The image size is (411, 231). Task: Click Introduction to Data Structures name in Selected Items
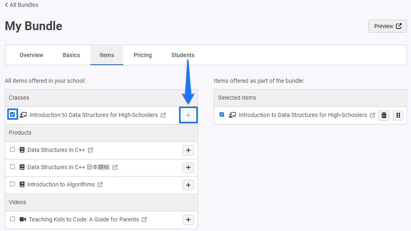(303, 115)
